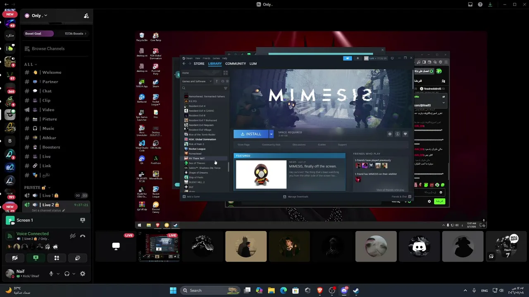Open Microsoft Edge from the taskbar
Image resolution: width=529 pixels, height=297 pixels.
284,290
